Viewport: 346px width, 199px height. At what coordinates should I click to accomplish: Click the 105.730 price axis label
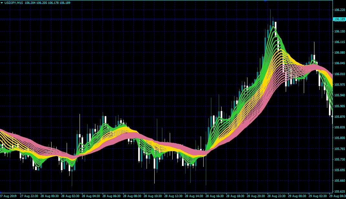tap(340, 159)
